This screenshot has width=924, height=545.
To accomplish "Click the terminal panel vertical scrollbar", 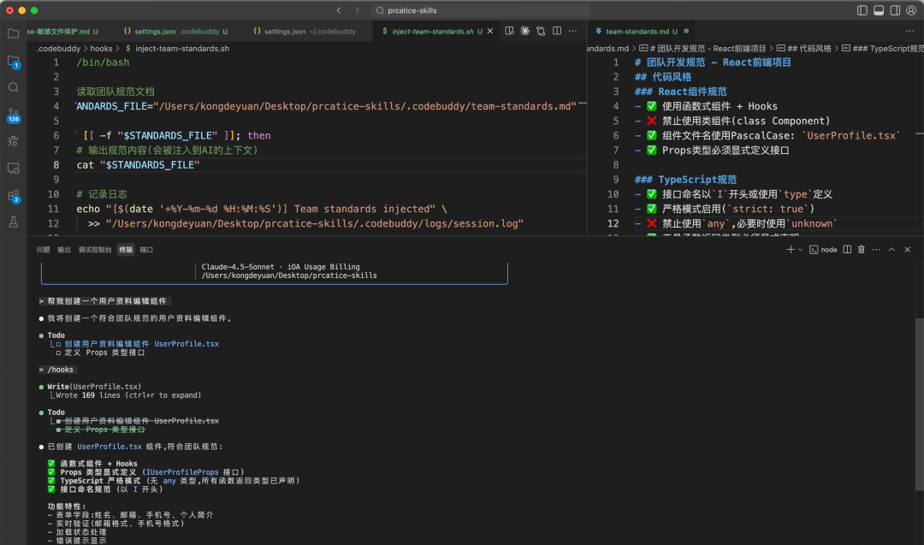I will click(x=919, y=404).
